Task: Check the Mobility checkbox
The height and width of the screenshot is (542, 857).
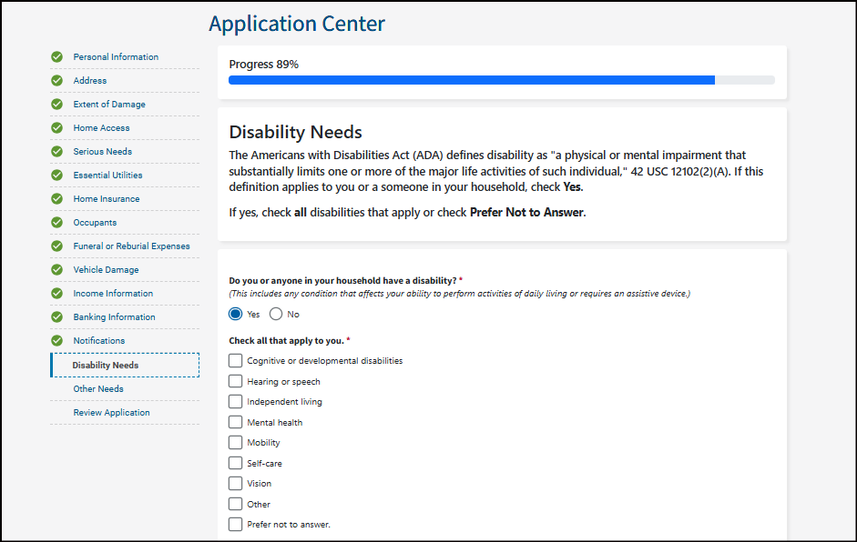Action: click(236, 443)
